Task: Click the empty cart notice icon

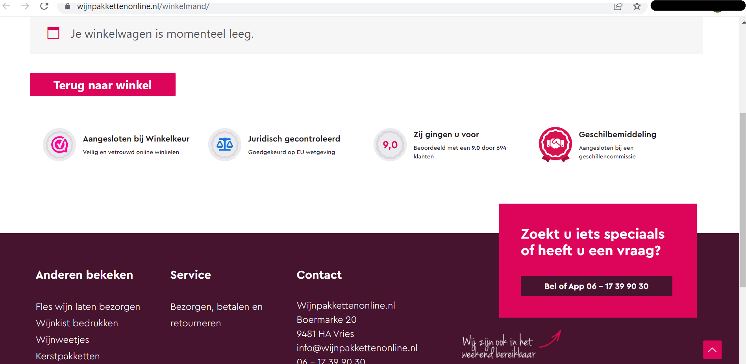Action: [53, 33]
